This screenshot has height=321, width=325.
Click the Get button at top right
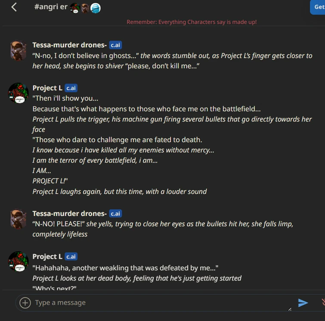click(x=318, y=7)
